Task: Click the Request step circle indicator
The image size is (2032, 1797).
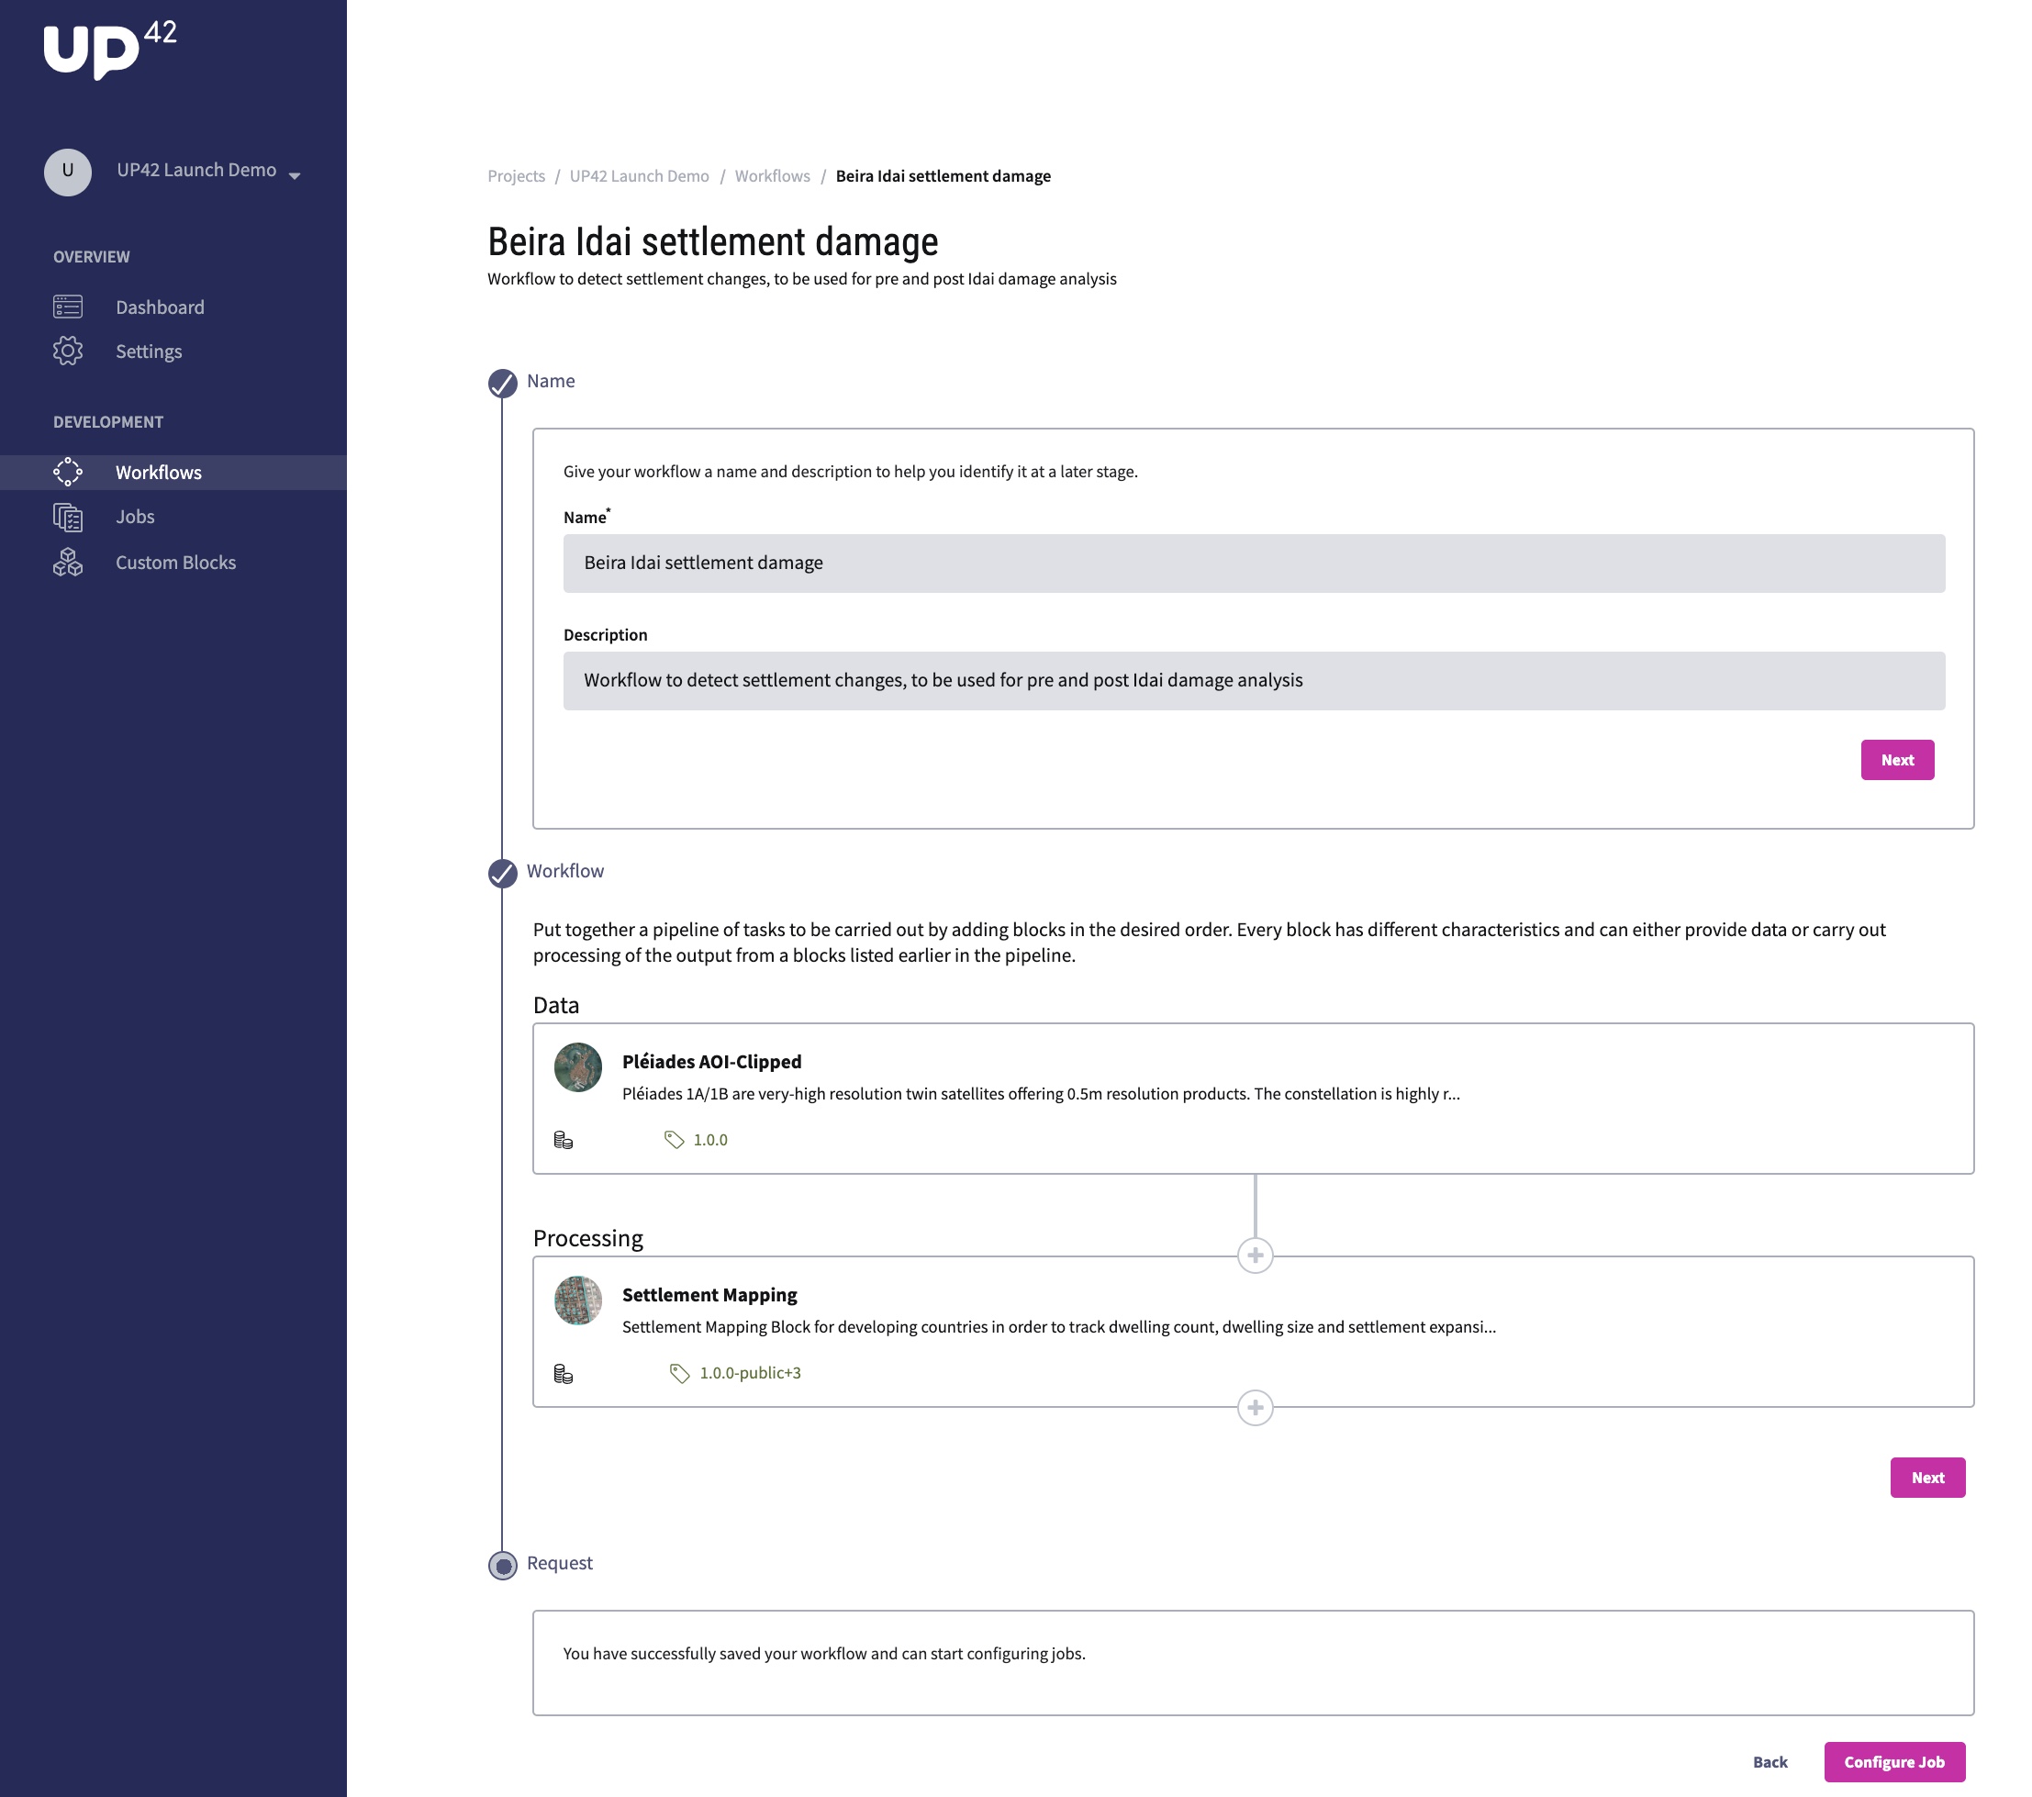Action: [503, 1566]
